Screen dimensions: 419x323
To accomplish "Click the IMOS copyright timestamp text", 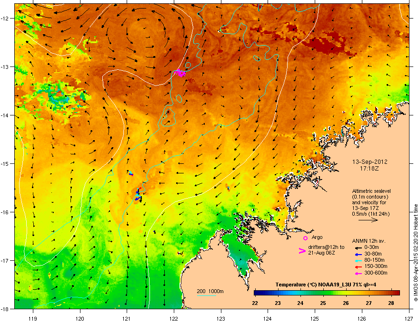I will coord(416,252).
